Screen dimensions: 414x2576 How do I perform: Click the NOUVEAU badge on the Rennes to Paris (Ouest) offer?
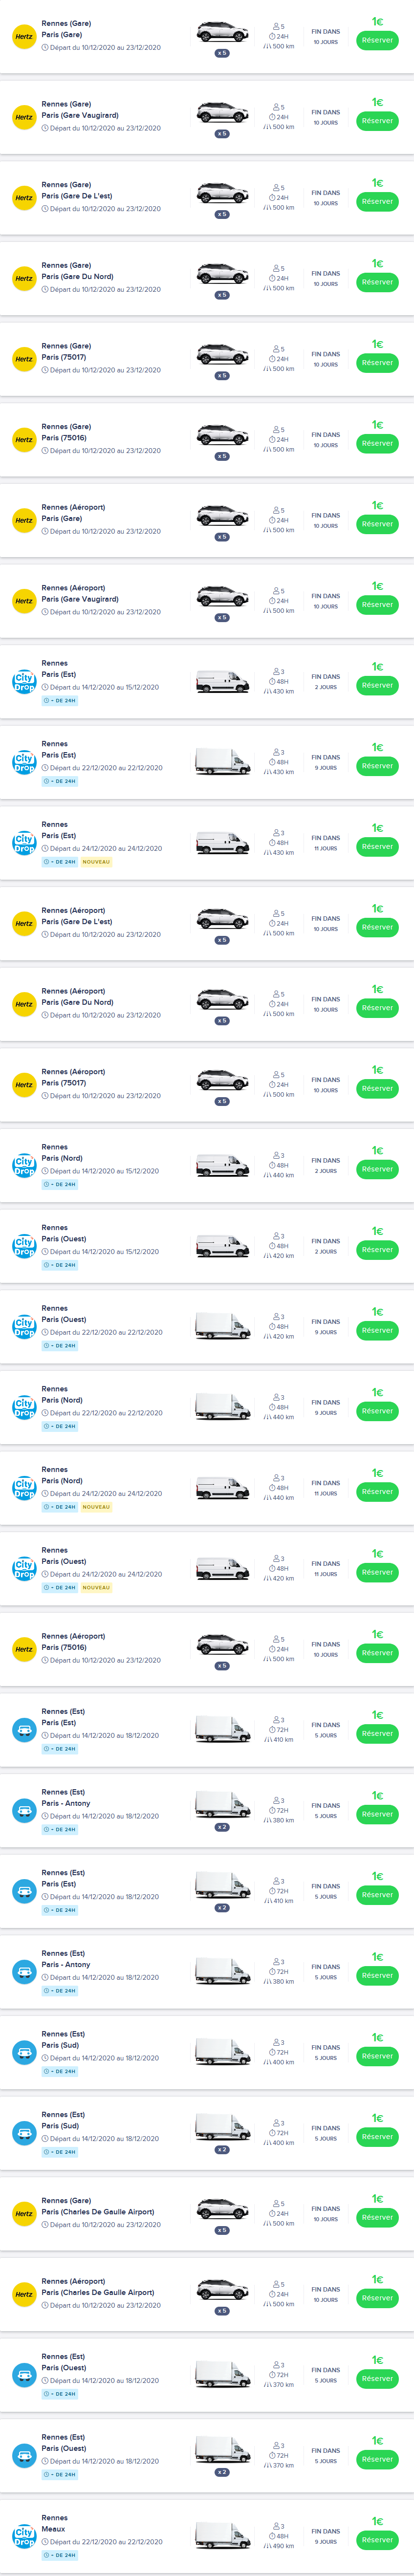tap(96, 1587)
